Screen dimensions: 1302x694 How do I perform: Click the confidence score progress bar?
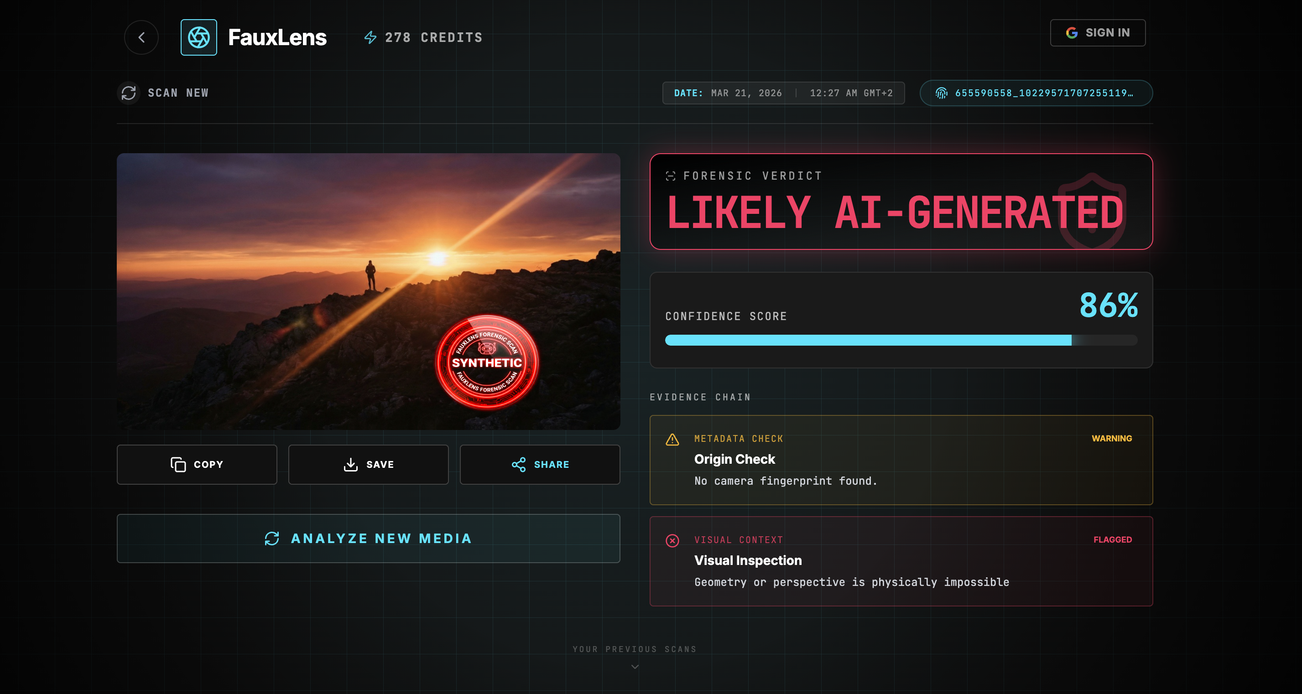tap(901, 340)
